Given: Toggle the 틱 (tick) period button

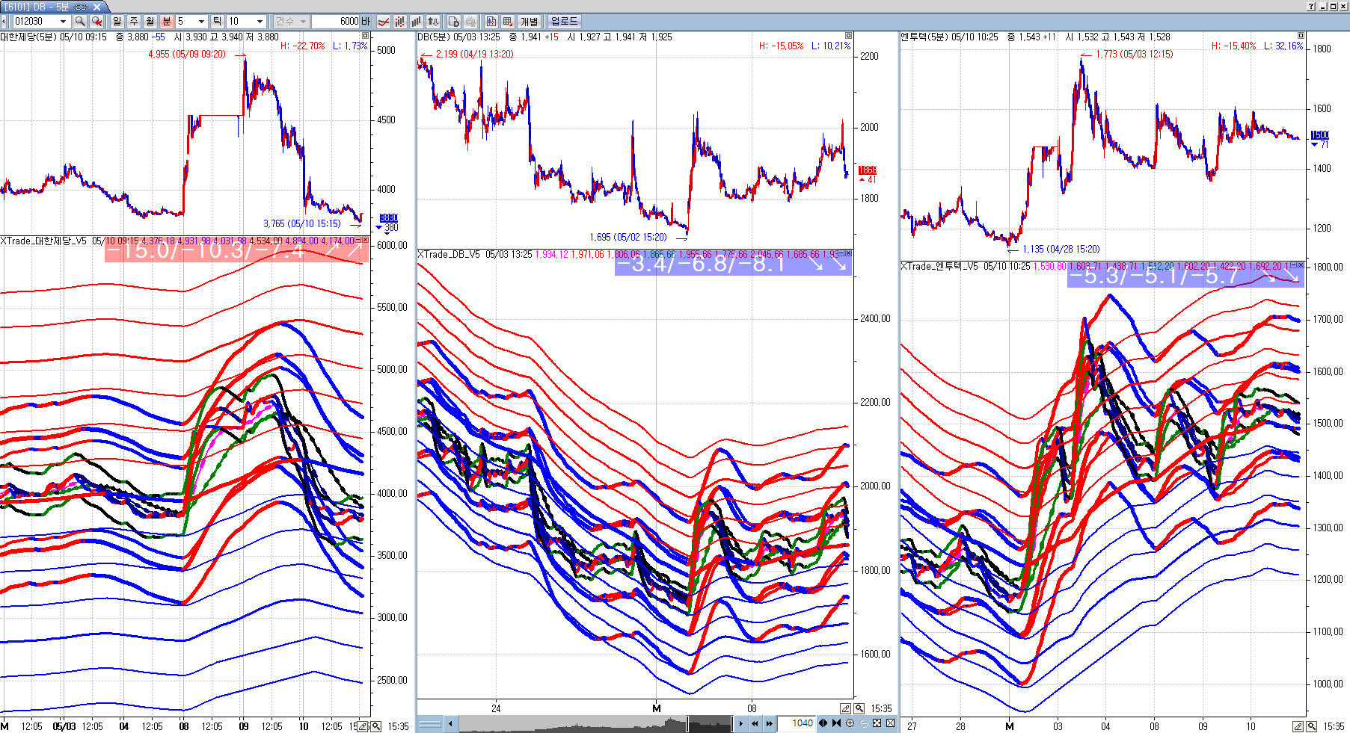Looking at the screenshot, I should [217, 22].
